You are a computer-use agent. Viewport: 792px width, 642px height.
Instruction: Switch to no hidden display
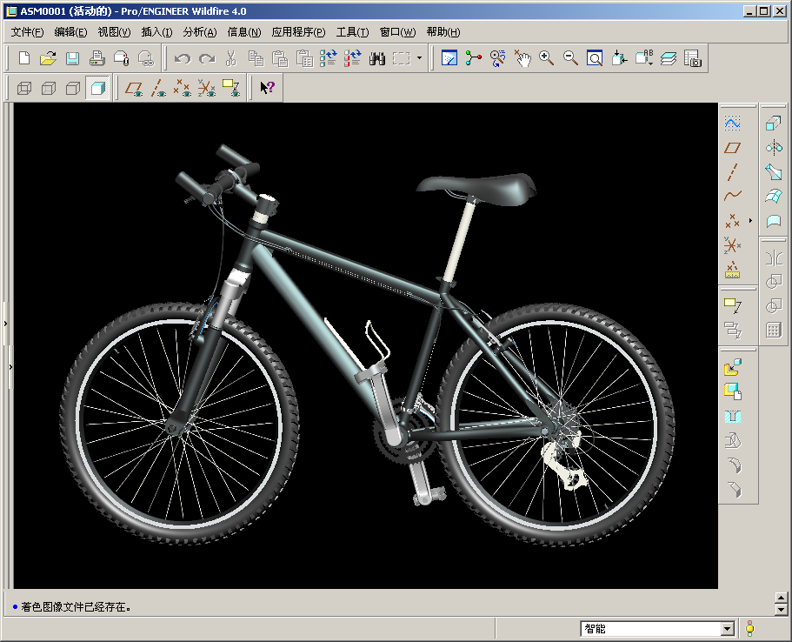click(73, 89)
